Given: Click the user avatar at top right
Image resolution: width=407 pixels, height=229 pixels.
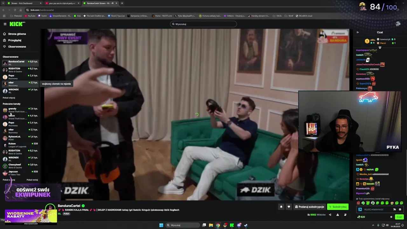Looking at the screenshot, I should coord(398,24).
